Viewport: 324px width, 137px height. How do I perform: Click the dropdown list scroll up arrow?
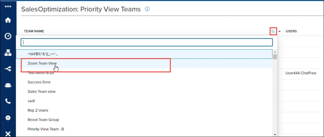(x=275, y=52)
